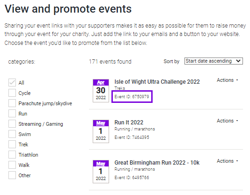Click the Great Birmingham Run 2022 - 10k title
Image resolution: width=250 pixels, height=195 pixels.
click(157, 163)
